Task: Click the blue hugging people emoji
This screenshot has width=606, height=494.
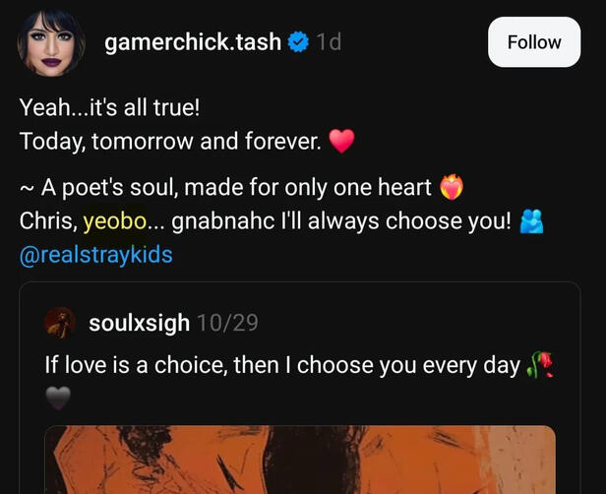Action: tap(531, 221)
